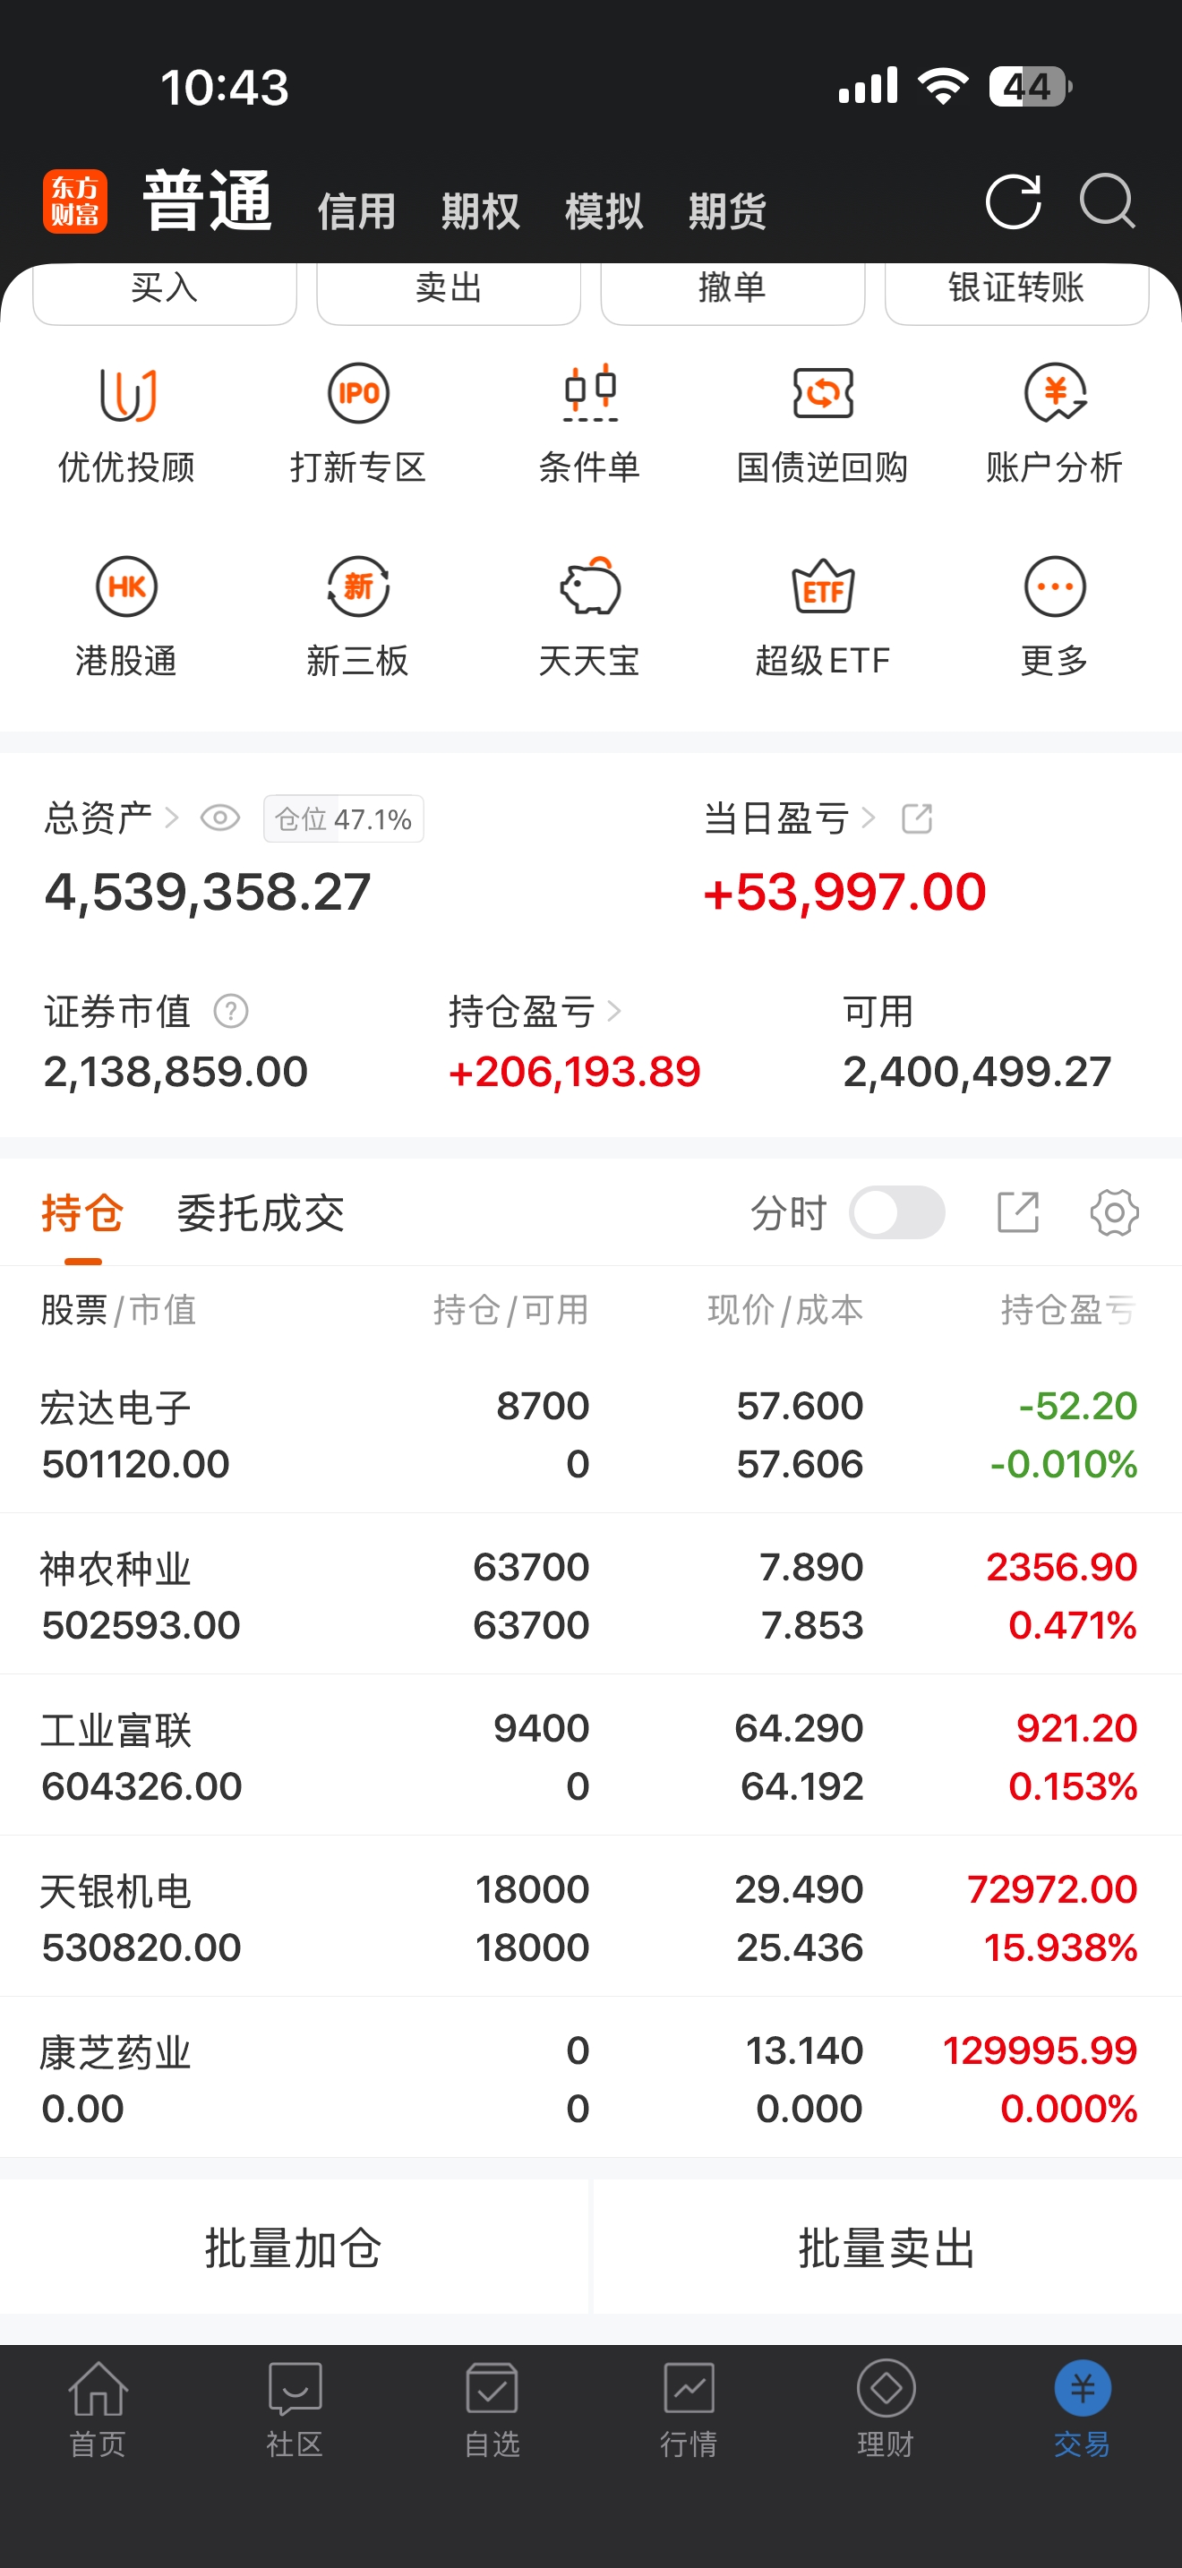Viewport: 1182px width, 2568px height.
Task: Switch to 委托成交 tab
Action: [x=260, y=1213]
